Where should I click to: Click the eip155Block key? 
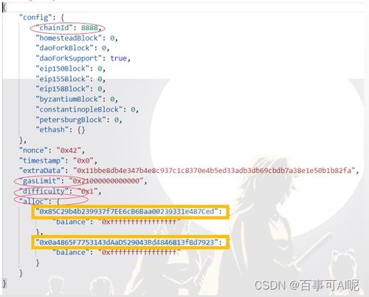click(x=63, y=79)
